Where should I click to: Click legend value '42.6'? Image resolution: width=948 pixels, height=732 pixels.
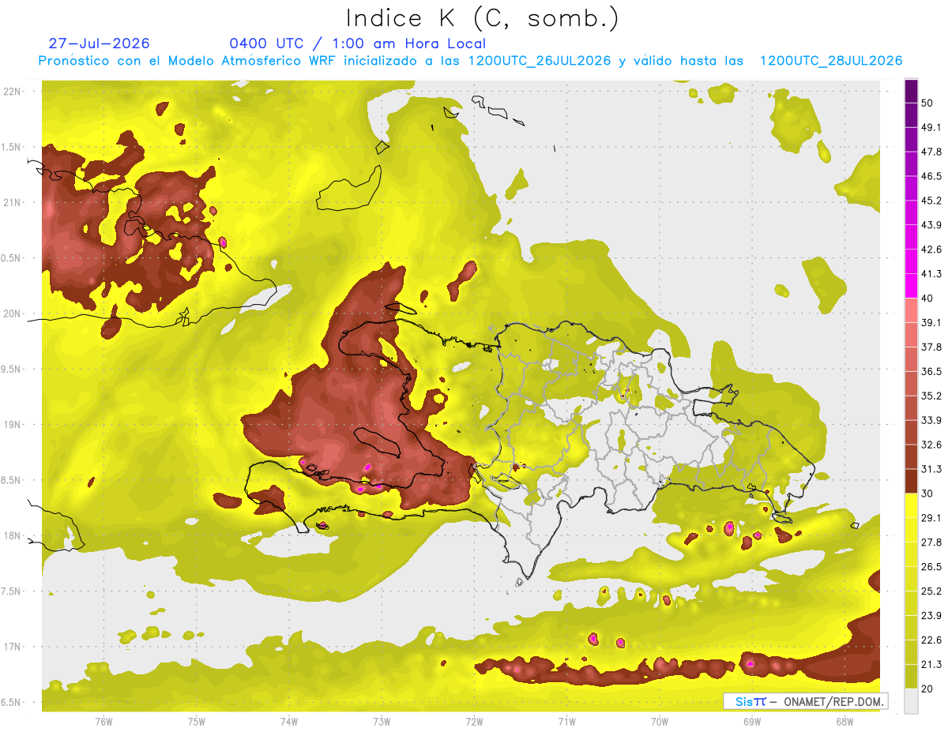931,250
